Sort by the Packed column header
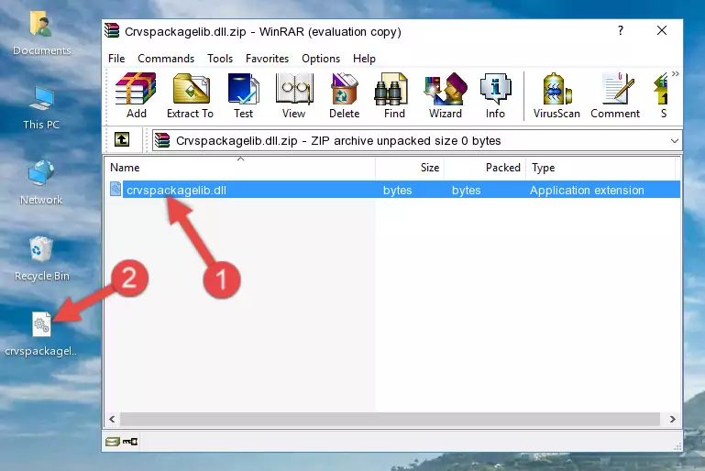 [485, 168]
